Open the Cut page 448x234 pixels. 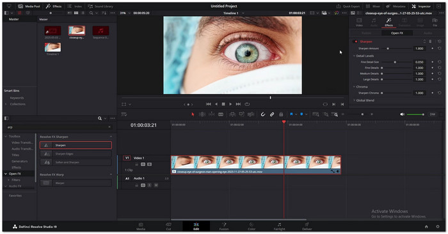click(x=168, y=226)
